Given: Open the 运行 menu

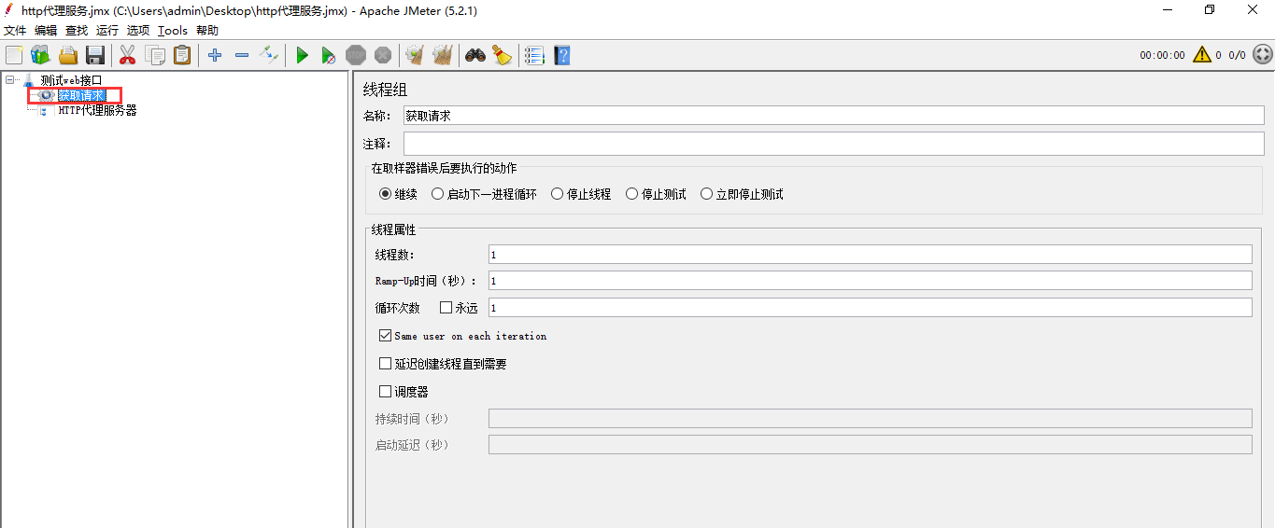Looking at the screenshot, I should [107, 30].
